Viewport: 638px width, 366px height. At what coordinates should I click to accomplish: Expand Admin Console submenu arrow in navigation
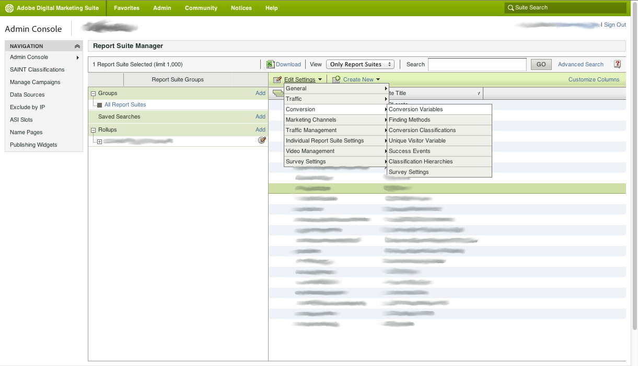click(78, 57)
